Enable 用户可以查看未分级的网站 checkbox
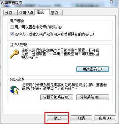Viewport: 119px width, 124px height. [x=12, y=27]
